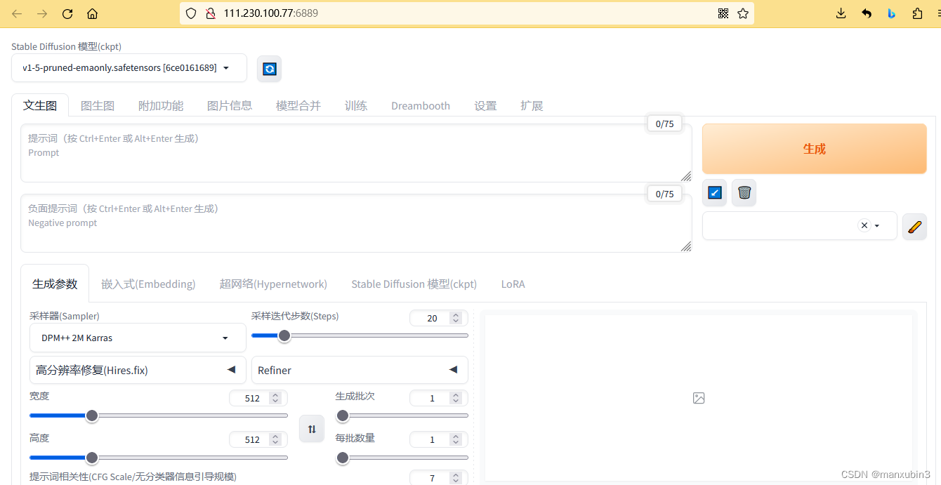Clear prompt with trash can icon

tap(744, 192)
